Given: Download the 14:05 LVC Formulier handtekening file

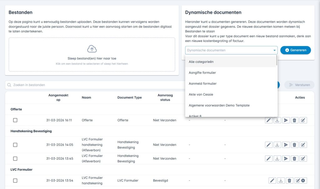Looking at the screenshot, I should (277, 145).
